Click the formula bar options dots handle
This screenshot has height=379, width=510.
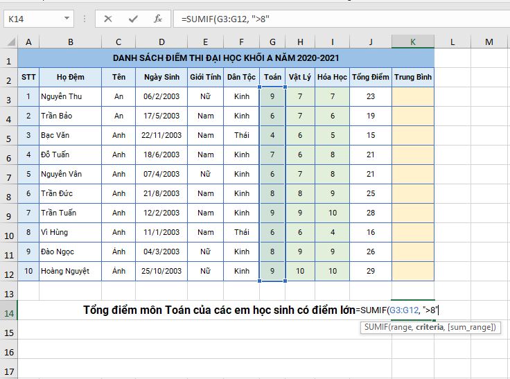(85, 19)
